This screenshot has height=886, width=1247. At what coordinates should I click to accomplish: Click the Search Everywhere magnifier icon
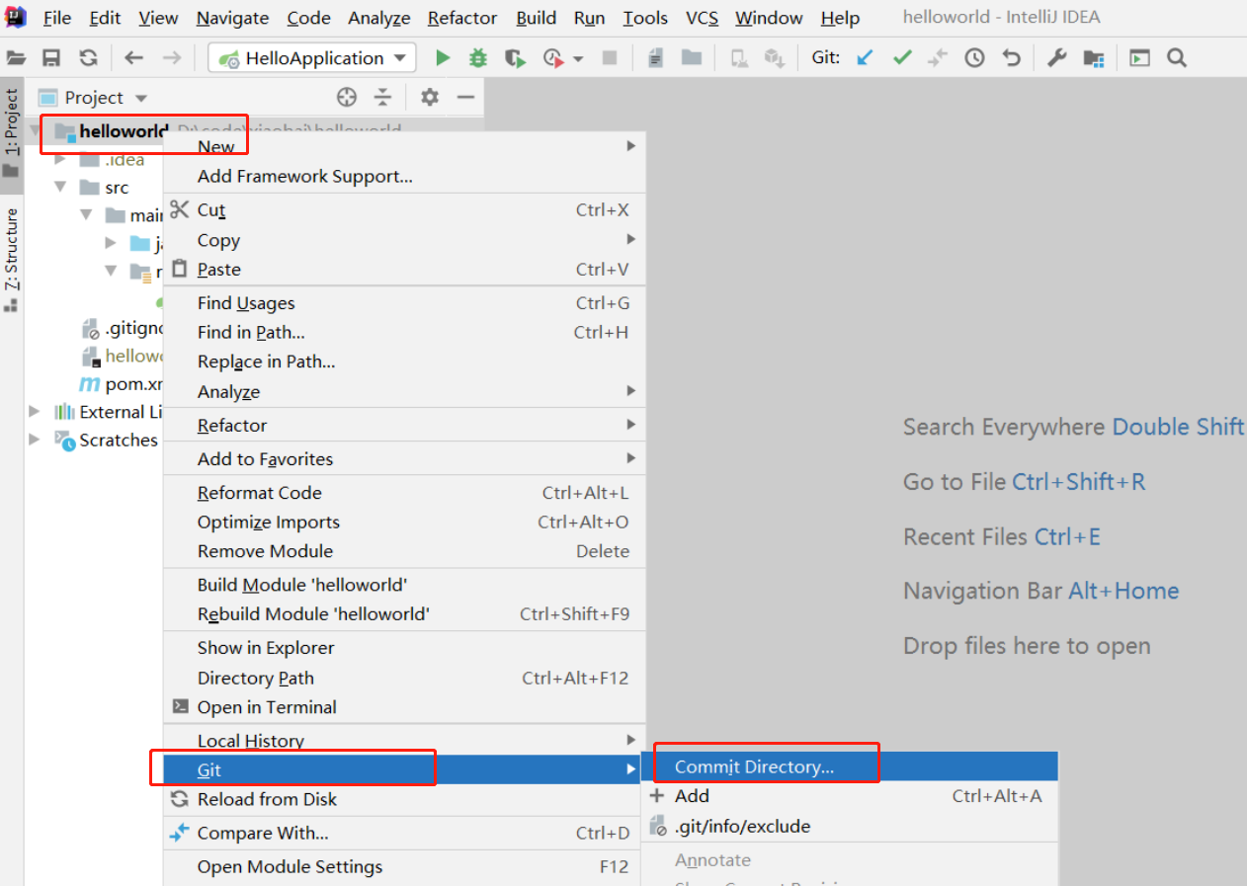1176,58
